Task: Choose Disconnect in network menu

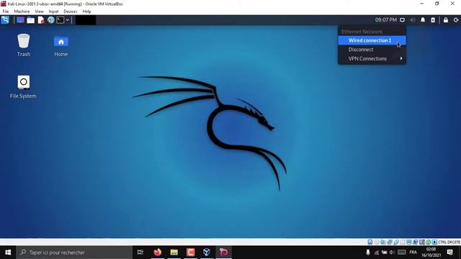Action: (x=372, y=50)
